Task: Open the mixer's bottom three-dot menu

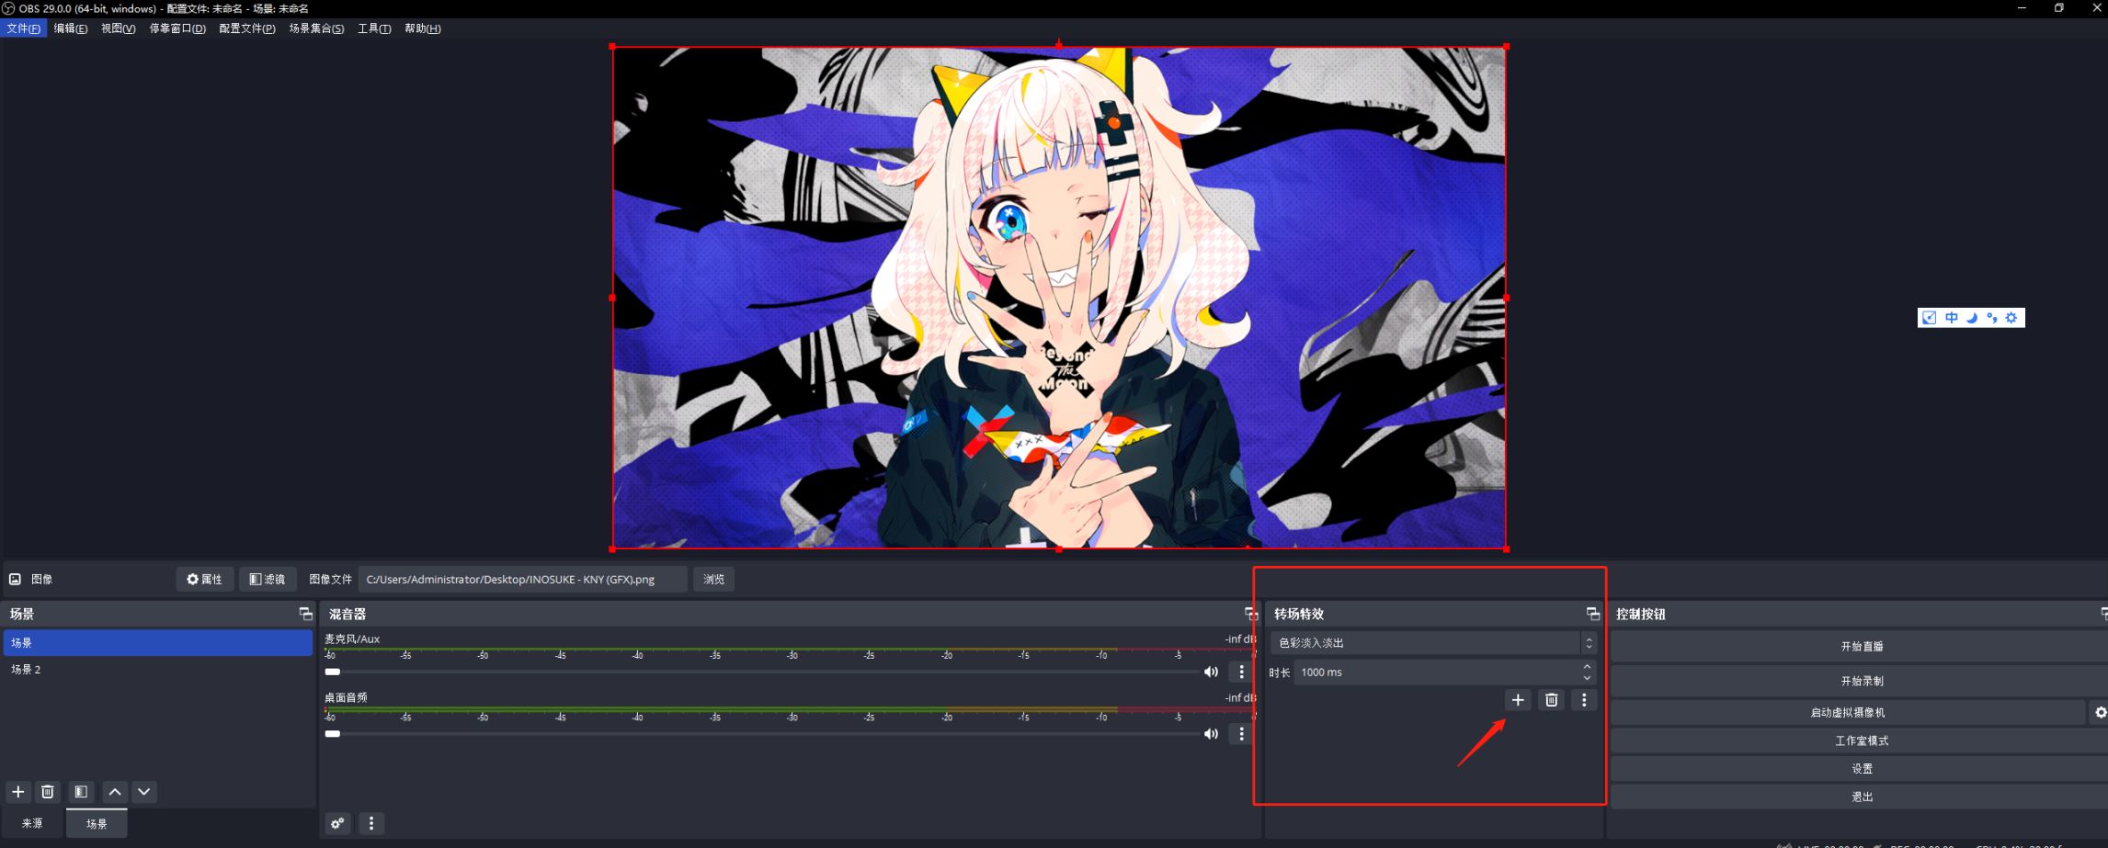Action: [371, 823]
